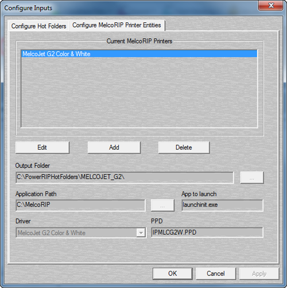Image resolution: width=287 pixels, height=288 pixels.
Task: Click the Application Path field
Action: coord(80,205)
